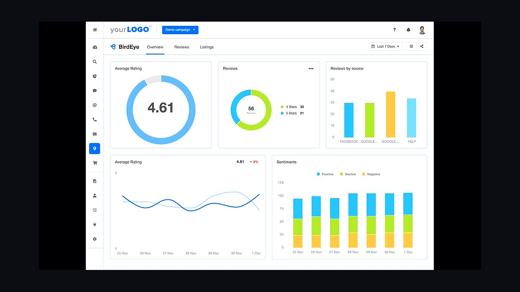Open the user profile avatar
This screenshot has height=292, width=520.
[x=422, y=30]
